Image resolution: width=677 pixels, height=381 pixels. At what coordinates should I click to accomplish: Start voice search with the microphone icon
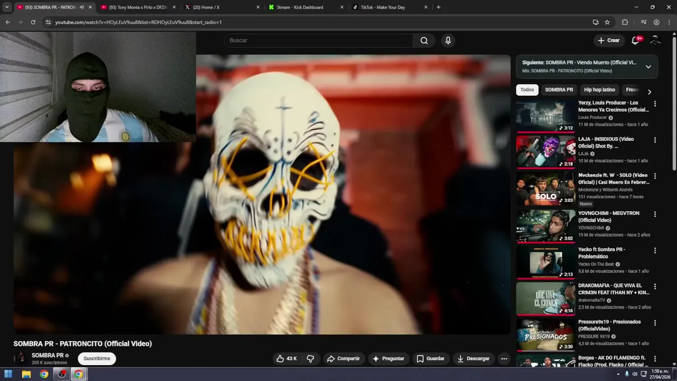pos(448,40)
